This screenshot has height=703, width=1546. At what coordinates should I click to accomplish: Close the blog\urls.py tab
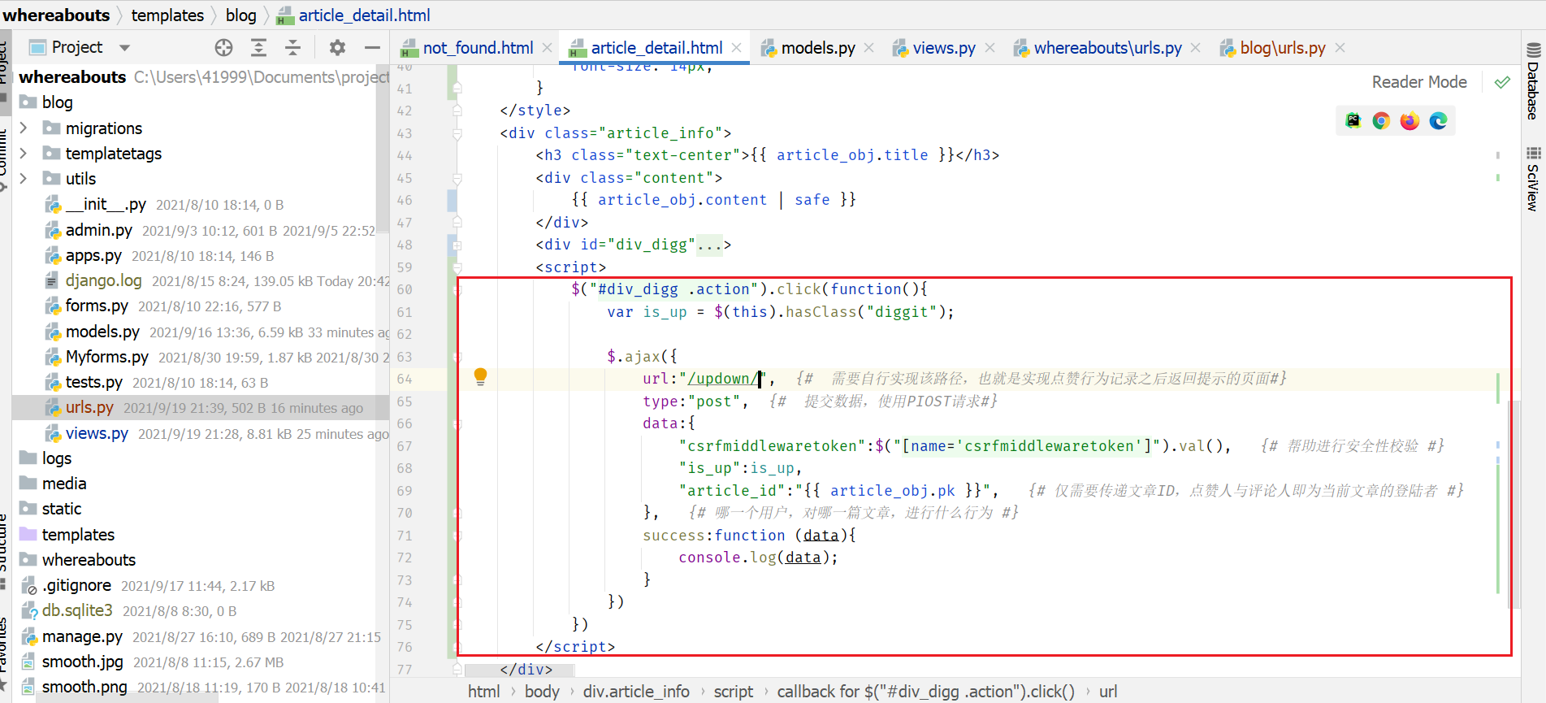[1340, 48]
